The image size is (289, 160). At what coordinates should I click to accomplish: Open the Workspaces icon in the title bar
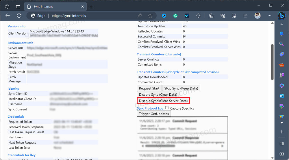tap(7, 7)
